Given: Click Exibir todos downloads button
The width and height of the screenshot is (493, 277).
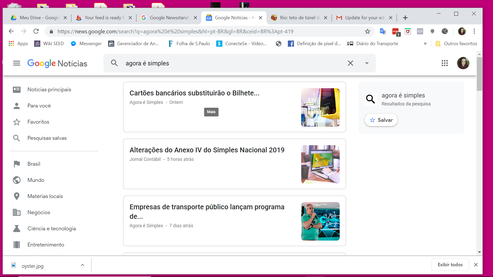Looking at the screenshot, I should point(450,265).
